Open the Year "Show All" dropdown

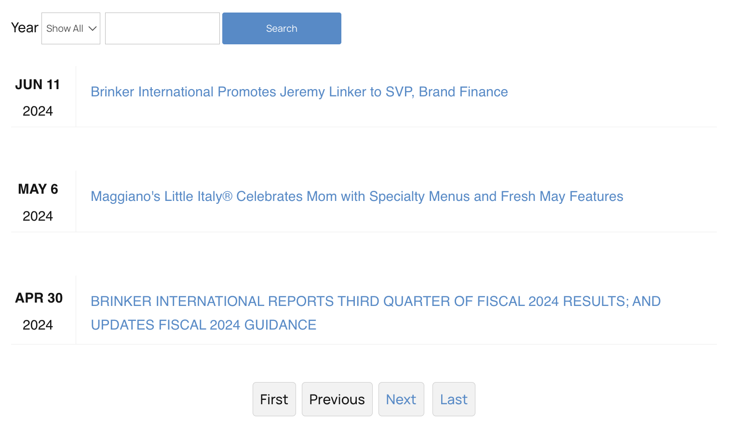pyautogui.click(x=70, y=28)
